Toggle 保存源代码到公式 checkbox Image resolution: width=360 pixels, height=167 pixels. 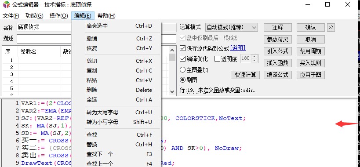click(182, 48)
